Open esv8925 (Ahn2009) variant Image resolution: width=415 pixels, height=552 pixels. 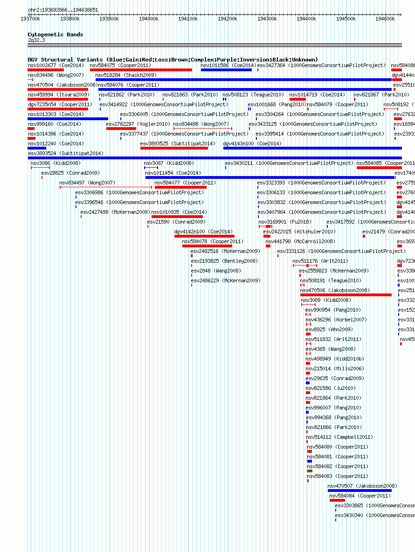tap(329, 329)
